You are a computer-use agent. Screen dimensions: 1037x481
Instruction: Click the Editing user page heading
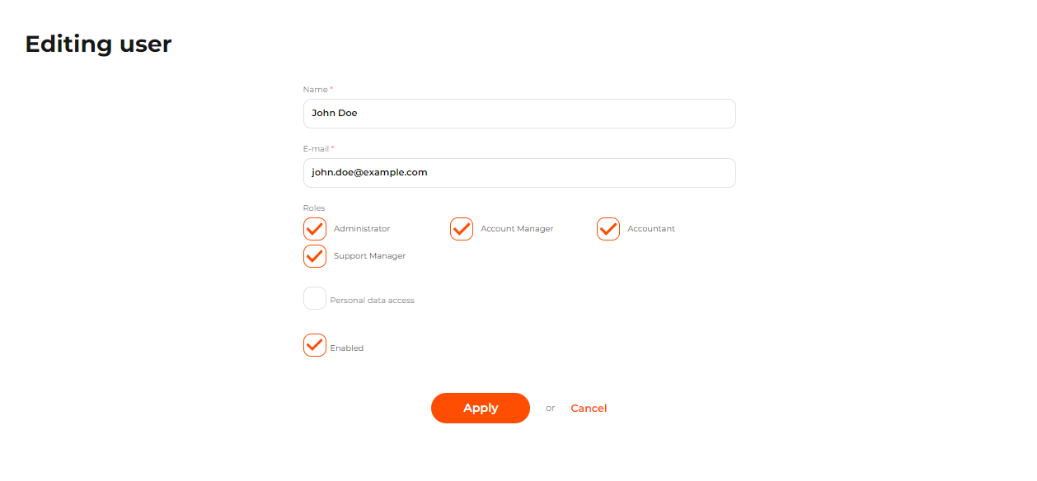98,44
